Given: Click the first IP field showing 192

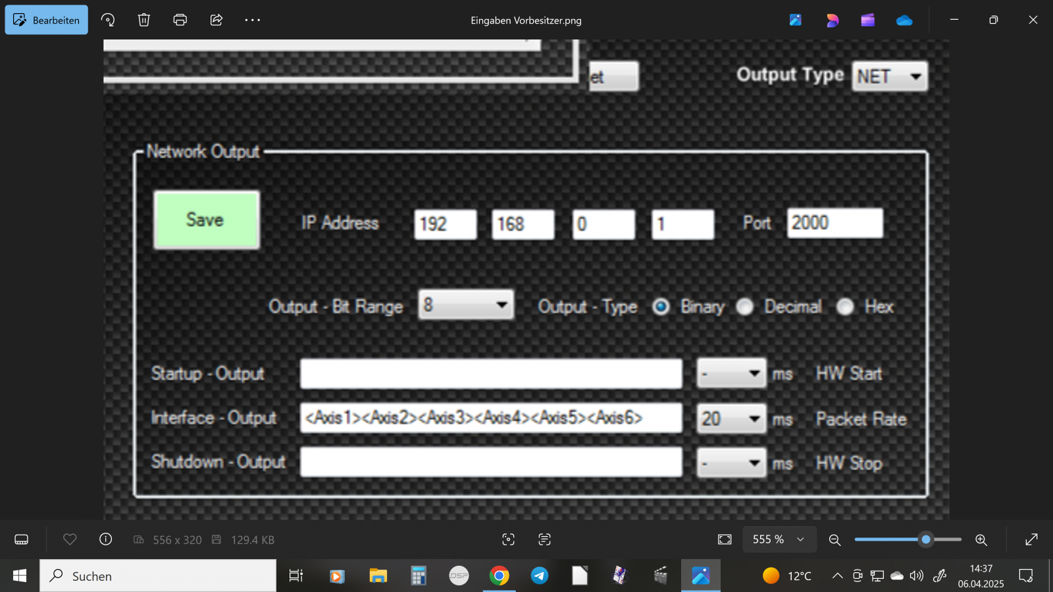Looking at the screenshot, I should coord(446,224).
